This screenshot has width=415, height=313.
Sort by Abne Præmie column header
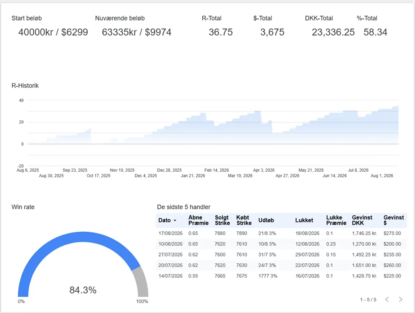(198, 220)
